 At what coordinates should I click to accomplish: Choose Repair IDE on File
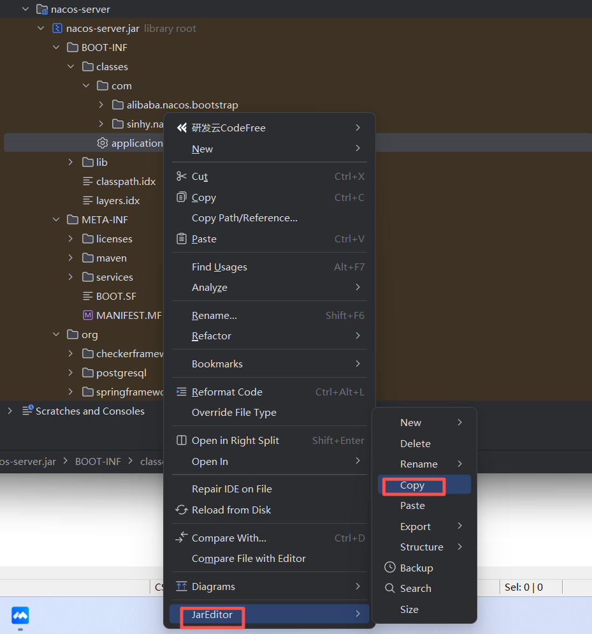(270, 489)
